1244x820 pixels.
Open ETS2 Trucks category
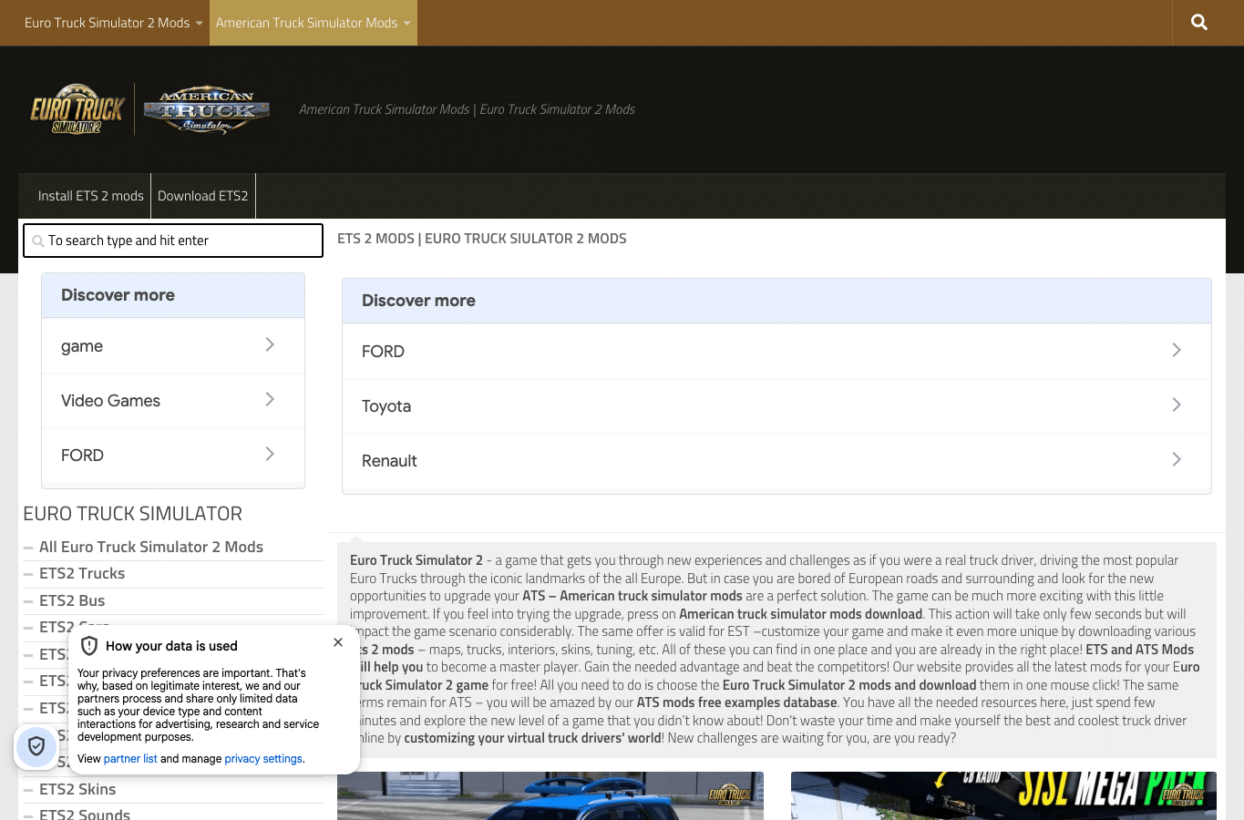[82, 573]
